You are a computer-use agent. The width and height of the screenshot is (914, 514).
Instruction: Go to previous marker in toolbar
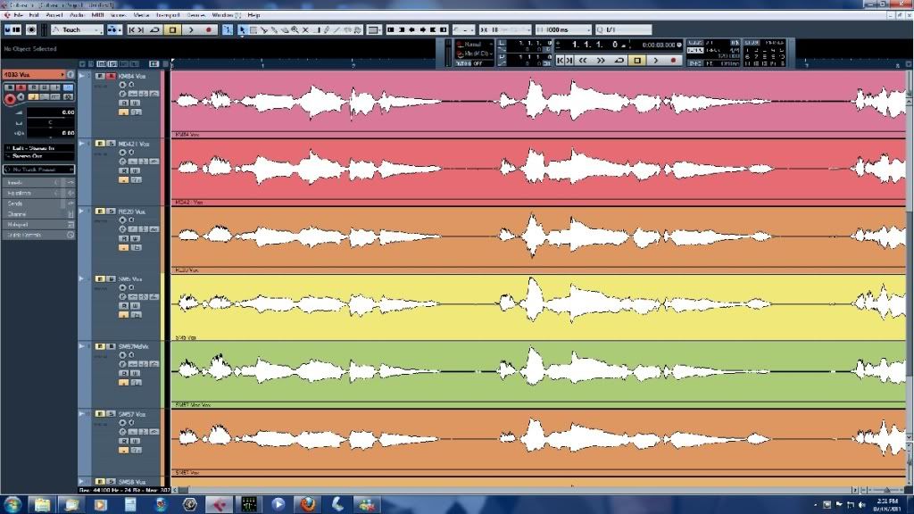pyautogui.click(x=132, y=29)
